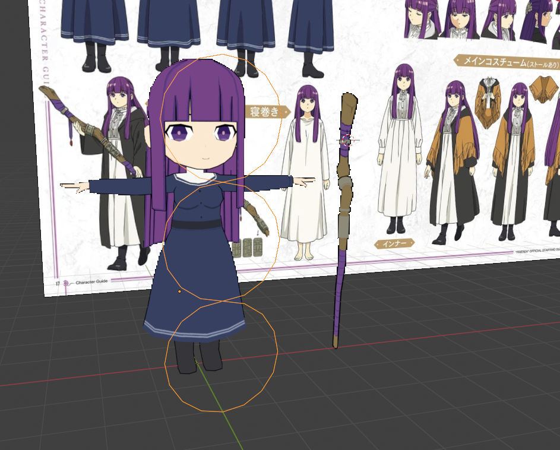Click the "Character Guide" footer text
560x450 pixels.
point(91,282)
